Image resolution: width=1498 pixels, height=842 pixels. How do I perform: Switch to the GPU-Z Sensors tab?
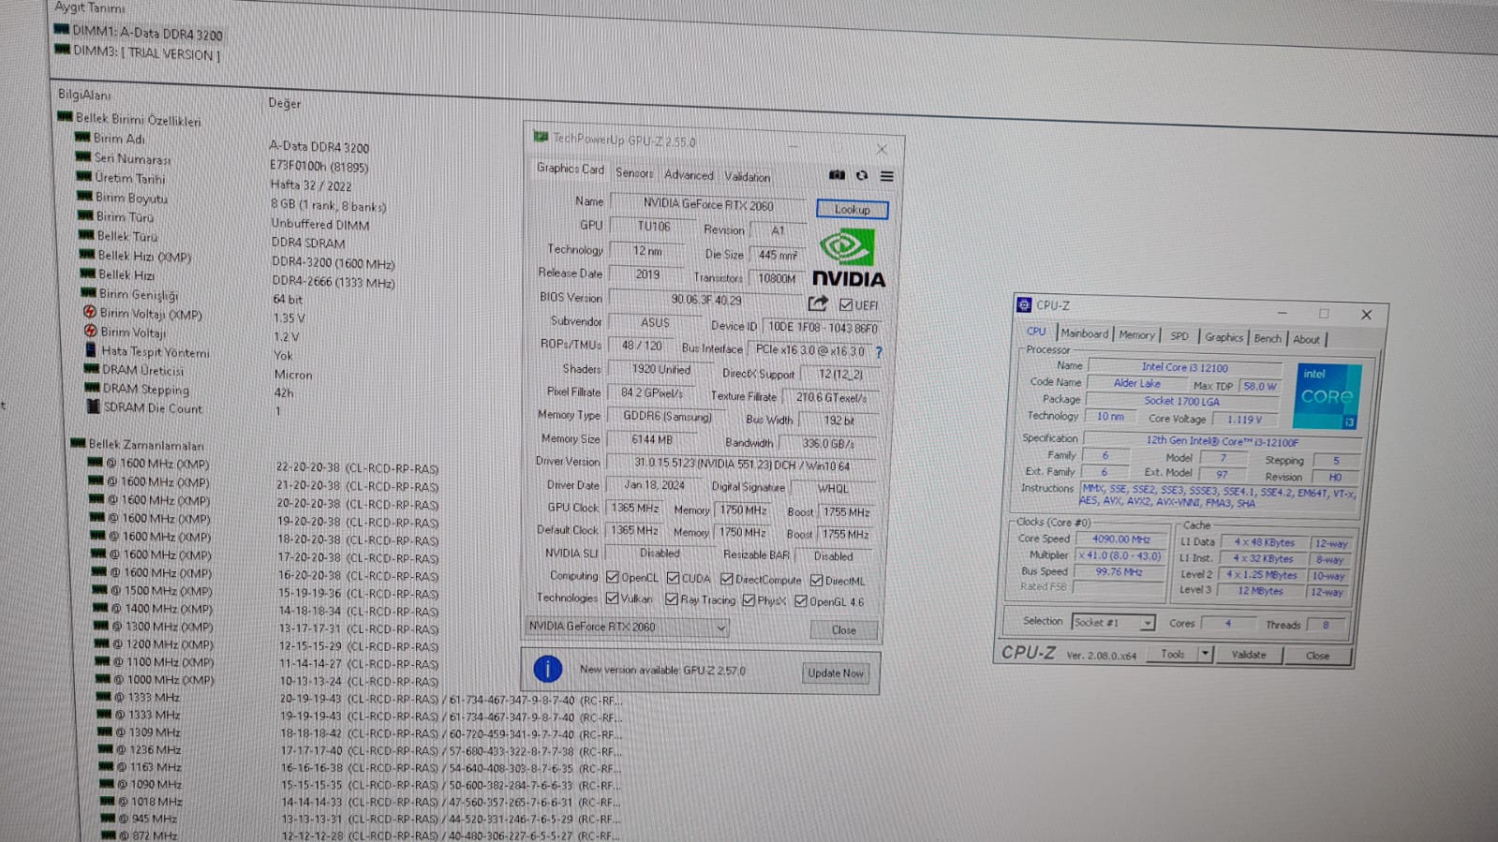[x=634, y=173]
